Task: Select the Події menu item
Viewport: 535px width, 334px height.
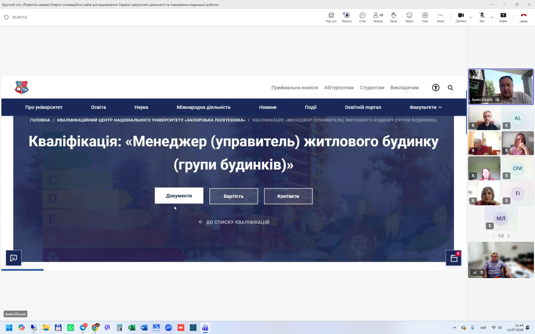Action: (310, 107)
